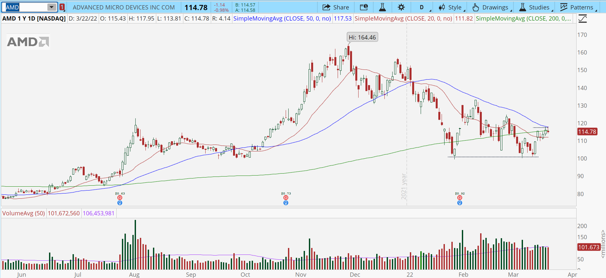This screenshot has height=278, width=606.
Task: Click the SMA 50 value 117.53
Action: point(343,19)
